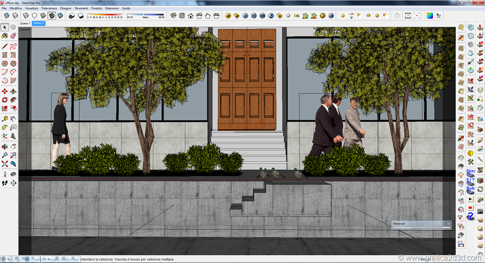Open the Estensioni menu
This screenshot has height=263, width=485.
tap(112, 9)
